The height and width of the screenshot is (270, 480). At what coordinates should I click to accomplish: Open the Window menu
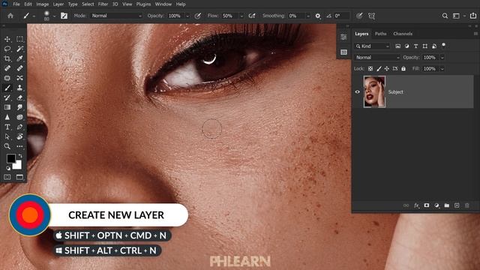pos(163,4)
